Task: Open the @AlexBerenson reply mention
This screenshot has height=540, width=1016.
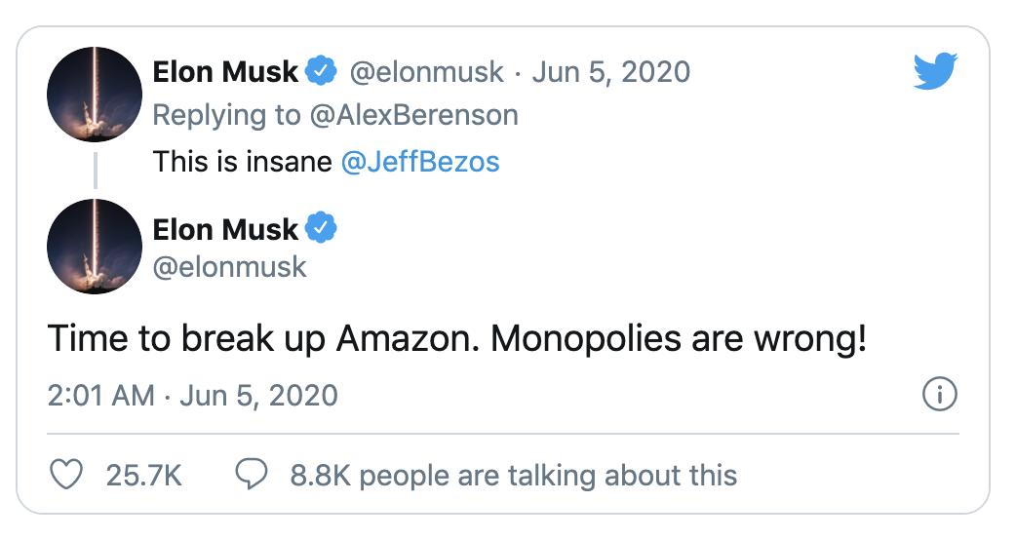Action: [415, 115]
